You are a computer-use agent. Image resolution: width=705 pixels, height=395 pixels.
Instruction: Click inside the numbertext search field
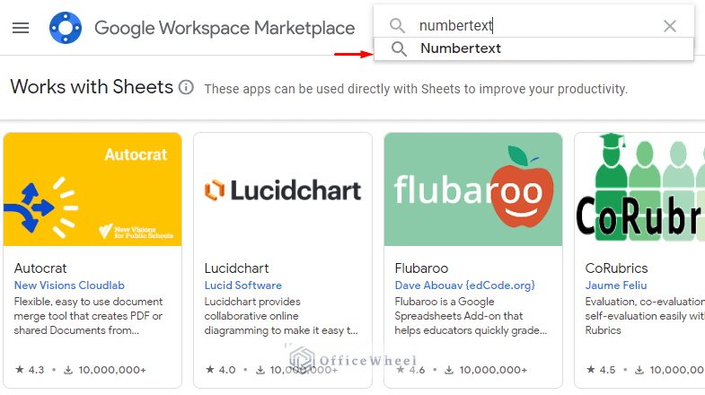535,26
